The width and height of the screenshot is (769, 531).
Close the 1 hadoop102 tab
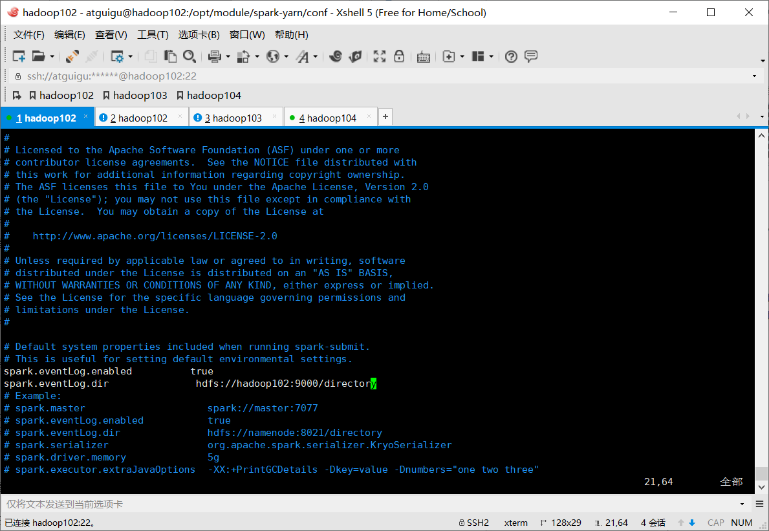[85, 116]
